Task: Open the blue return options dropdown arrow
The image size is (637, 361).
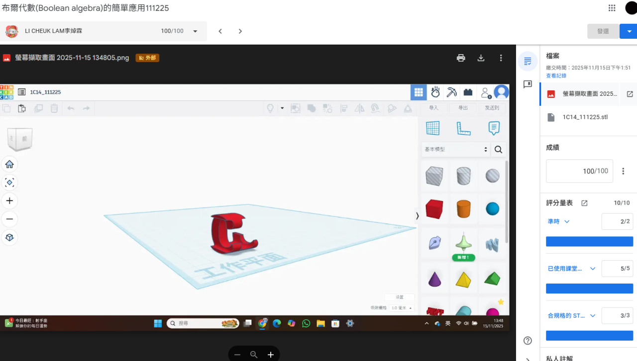Action: 629,31
